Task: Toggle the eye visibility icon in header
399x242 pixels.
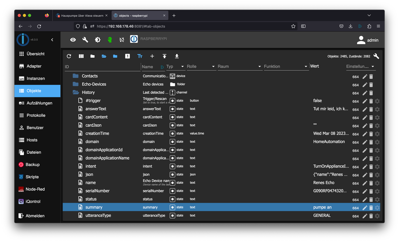Action: point(73,40)
